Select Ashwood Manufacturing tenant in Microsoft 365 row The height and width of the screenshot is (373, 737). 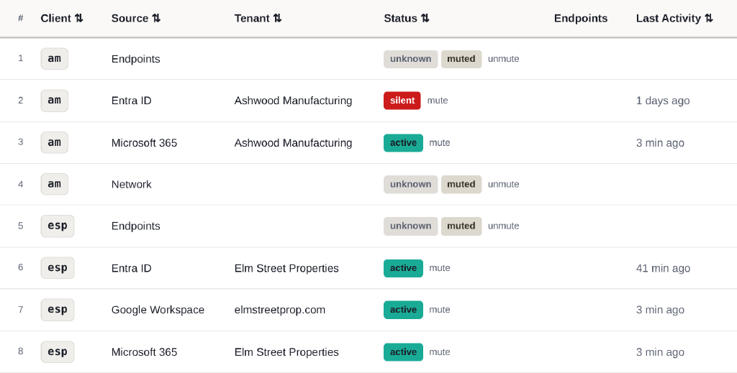tap(294, 142)
